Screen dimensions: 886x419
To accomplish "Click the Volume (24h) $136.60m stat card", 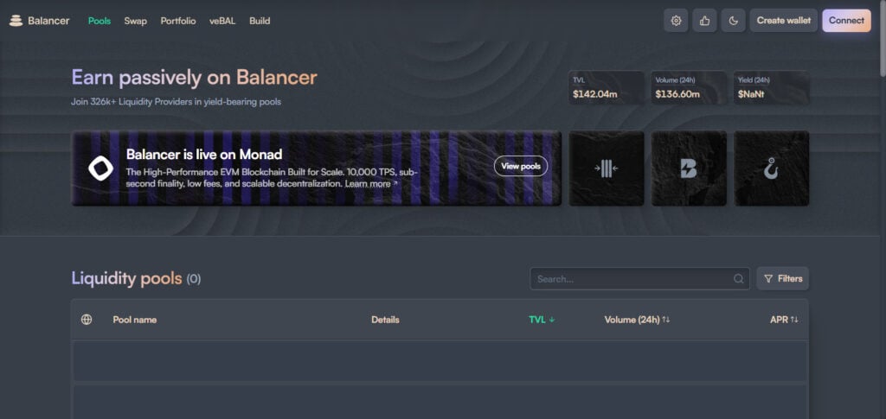I will tap(689, 87).
